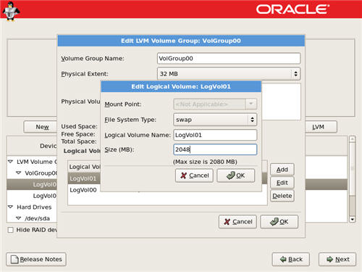
Task: Select unhighlighted LogVol row under VolGroup00 tree
Action: click(x=32, y=196)
